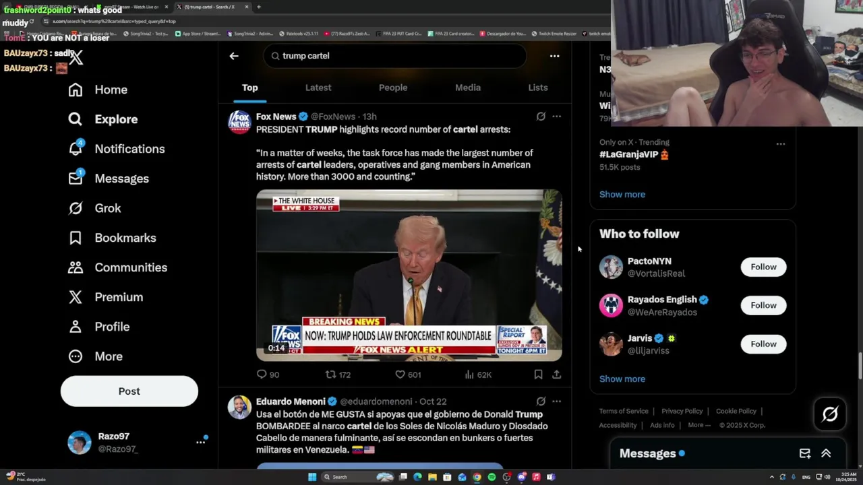
Task: Switch to the People tab
Action: [x=393, y=88]
